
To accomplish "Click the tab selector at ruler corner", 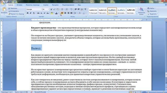I will pos(2,20).
